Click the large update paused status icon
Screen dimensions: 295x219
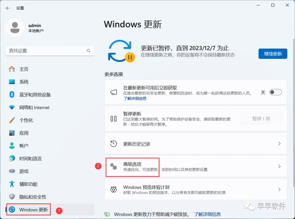(x=122, y=51)
